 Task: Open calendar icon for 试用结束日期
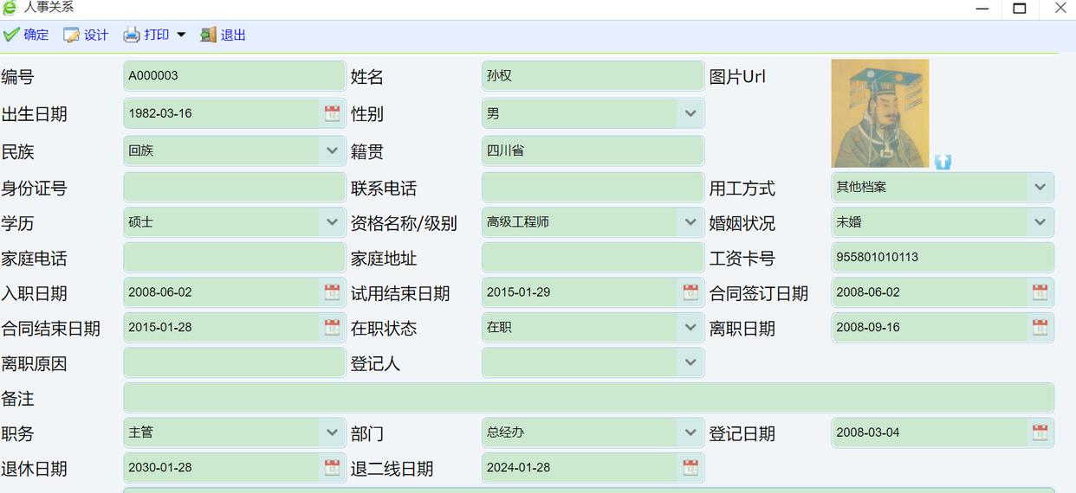click(690, 292)
